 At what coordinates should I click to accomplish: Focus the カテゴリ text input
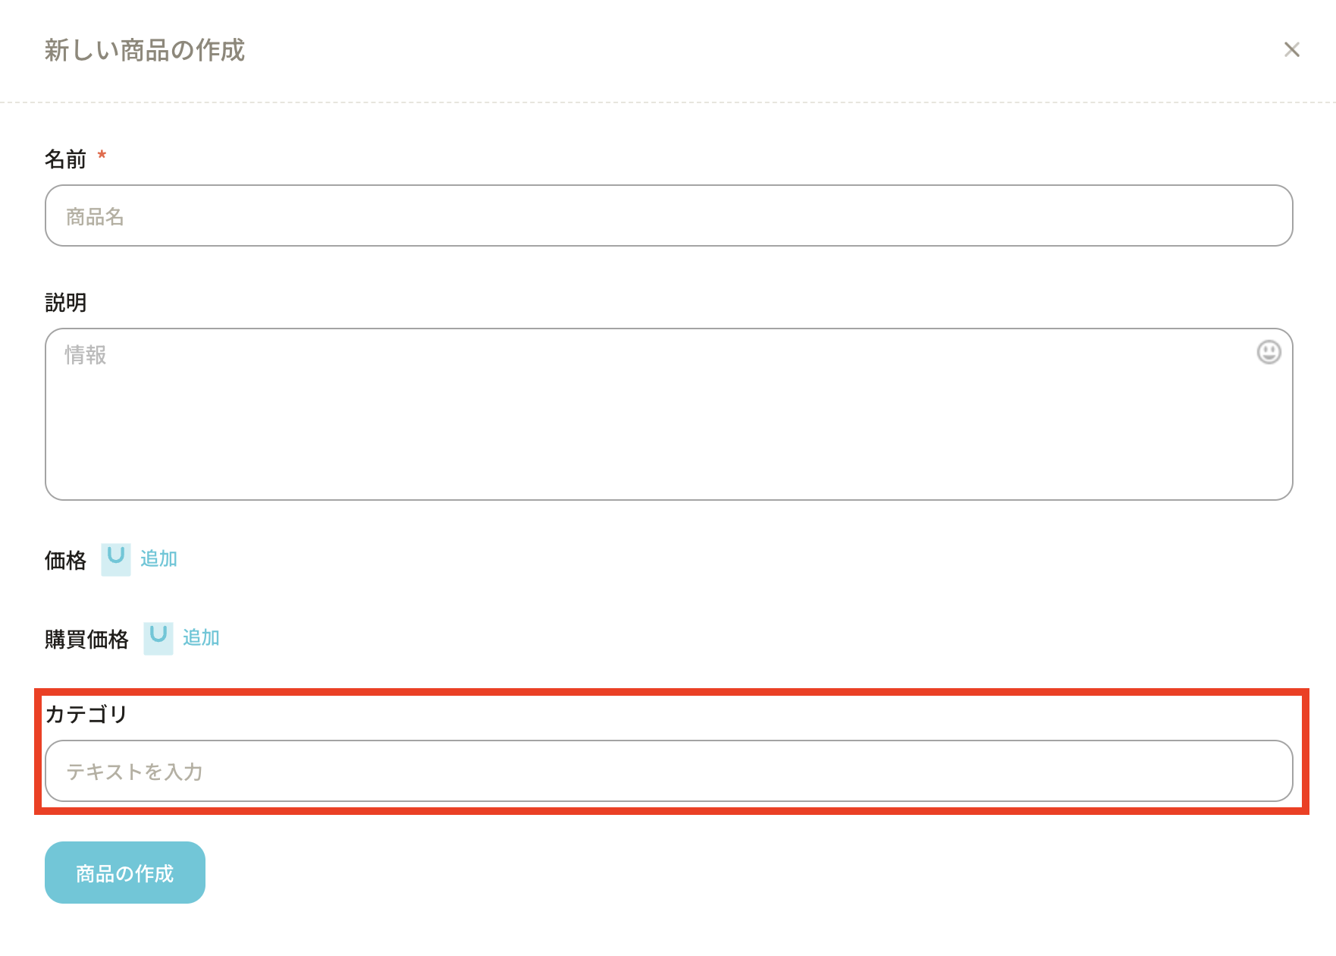(667, 771)
